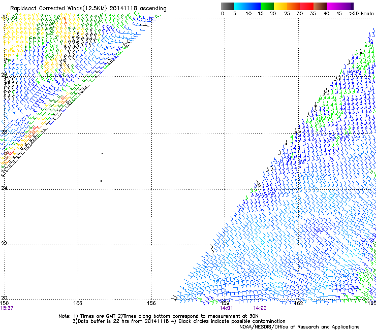The height and width of the screenshot is (330, 376).
Task: Click the 'Rapidscat Corrected Winds(12.5KM)' title text
Action: tap(58, 9)
